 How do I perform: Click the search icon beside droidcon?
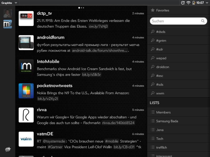coord(153,67)
